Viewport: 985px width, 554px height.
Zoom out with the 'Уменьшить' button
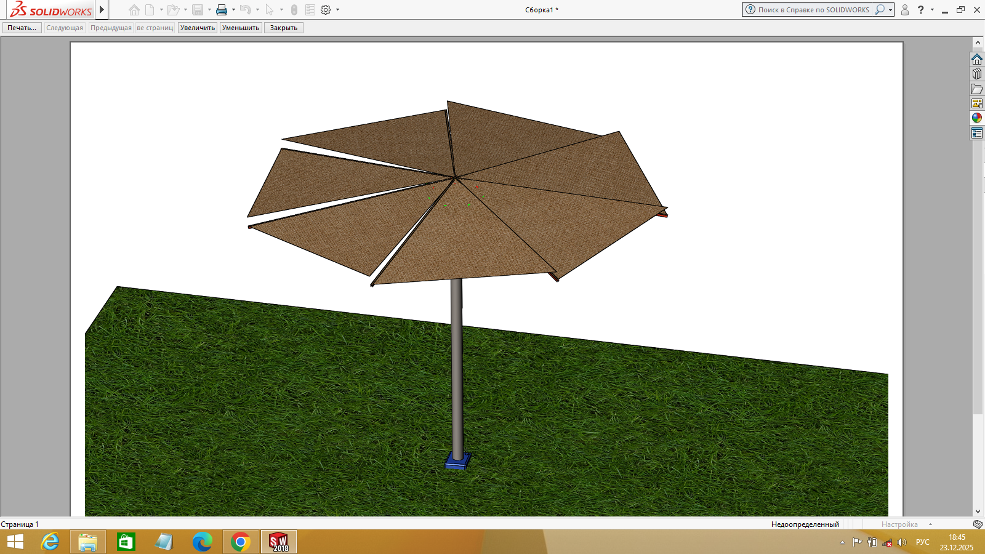tap(241, 28)
